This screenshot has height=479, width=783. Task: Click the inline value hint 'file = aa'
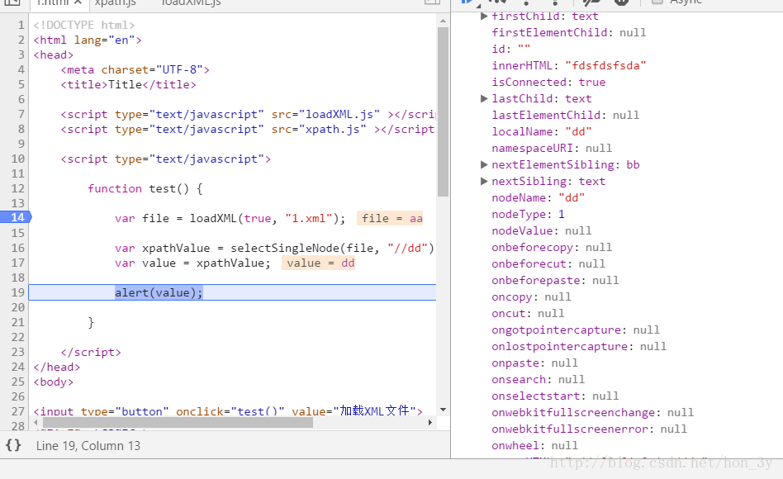(391, 218)
